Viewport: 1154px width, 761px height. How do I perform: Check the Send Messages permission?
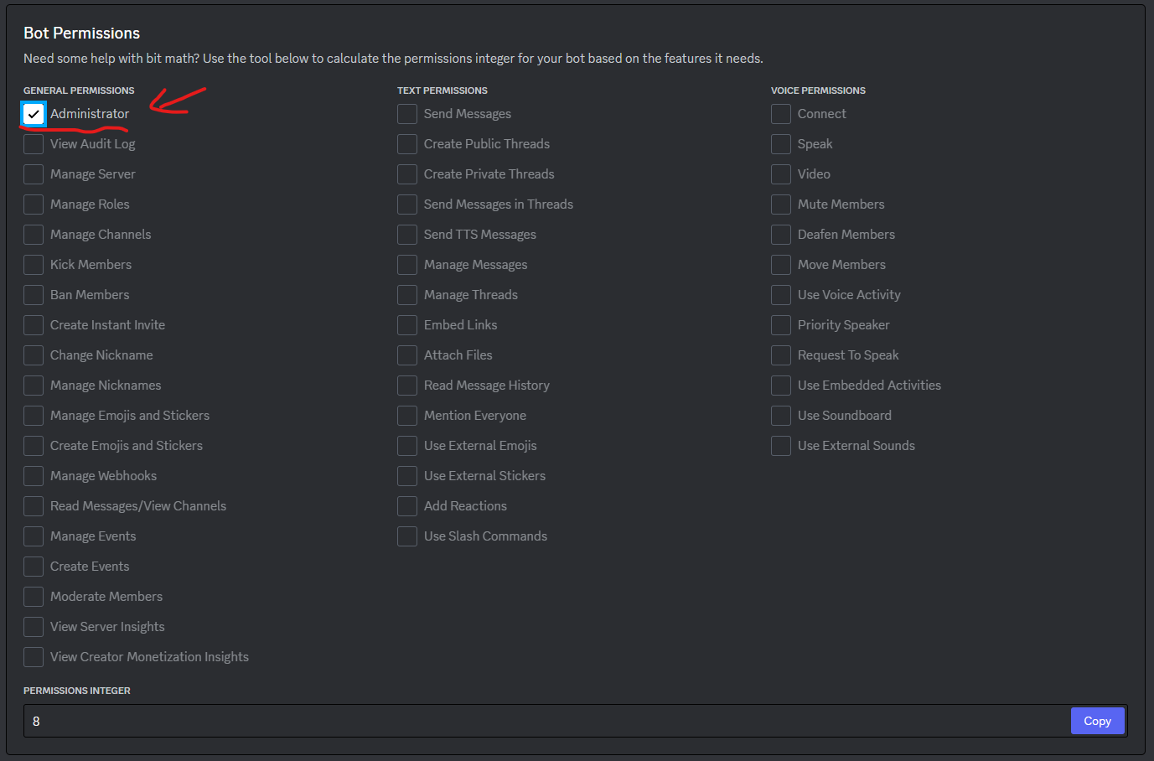pyautogui.click(x=407, y=113)
